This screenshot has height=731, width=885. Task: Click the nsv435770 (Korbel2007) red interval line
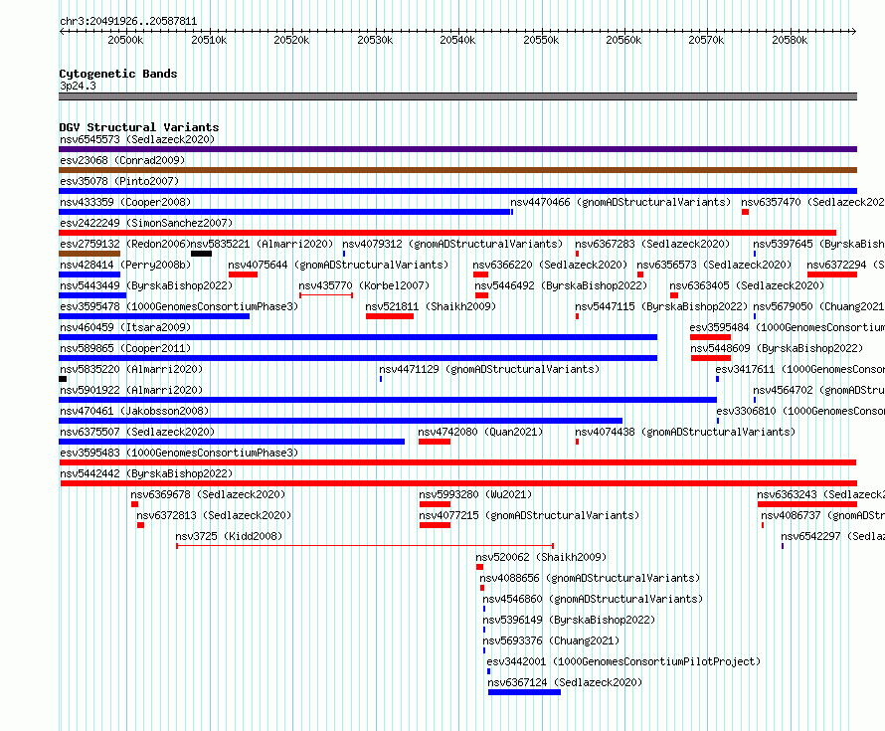click(x=326, y=295)
